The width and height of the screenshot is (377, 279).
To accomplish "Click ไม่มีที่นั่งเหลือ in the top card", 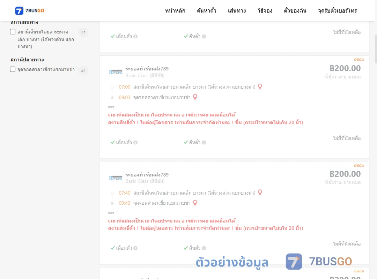I will pos(347,32).
